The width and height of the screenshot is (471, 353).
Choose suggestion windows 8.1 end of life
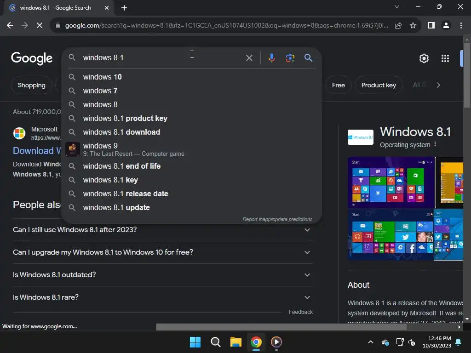(x=191, y=166)
